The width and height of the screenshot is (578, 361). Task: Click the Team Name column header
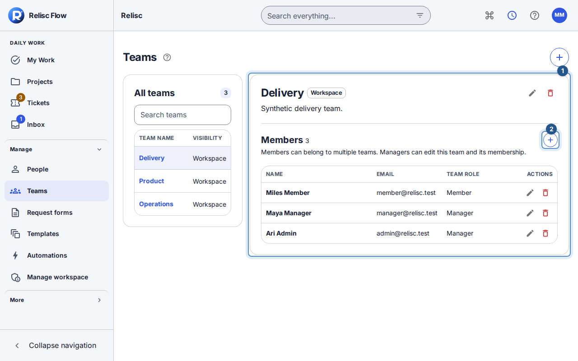(157, 138)
